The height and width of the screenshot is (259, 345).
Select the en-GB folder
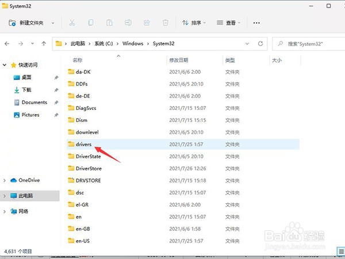183,229
